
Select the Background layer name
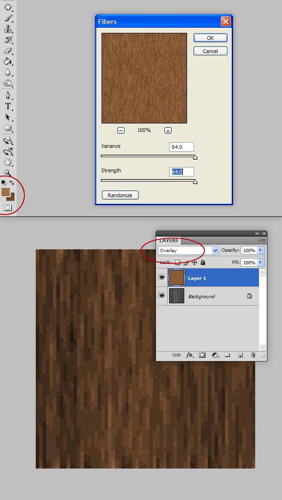pyautogui.click(x=201, y=296)
